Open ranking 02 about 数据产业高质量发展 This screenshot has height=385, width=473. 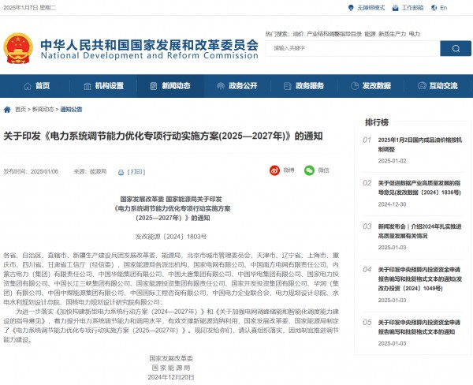[419, 188]
